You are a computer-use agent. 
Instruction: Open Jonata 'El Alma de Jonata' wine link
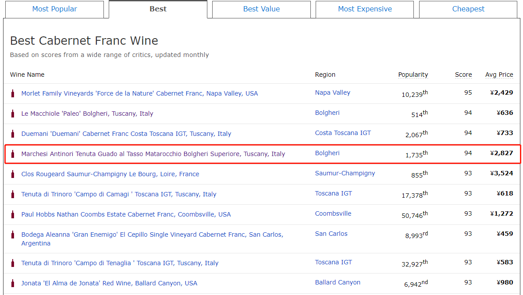[x=109, y=283]
